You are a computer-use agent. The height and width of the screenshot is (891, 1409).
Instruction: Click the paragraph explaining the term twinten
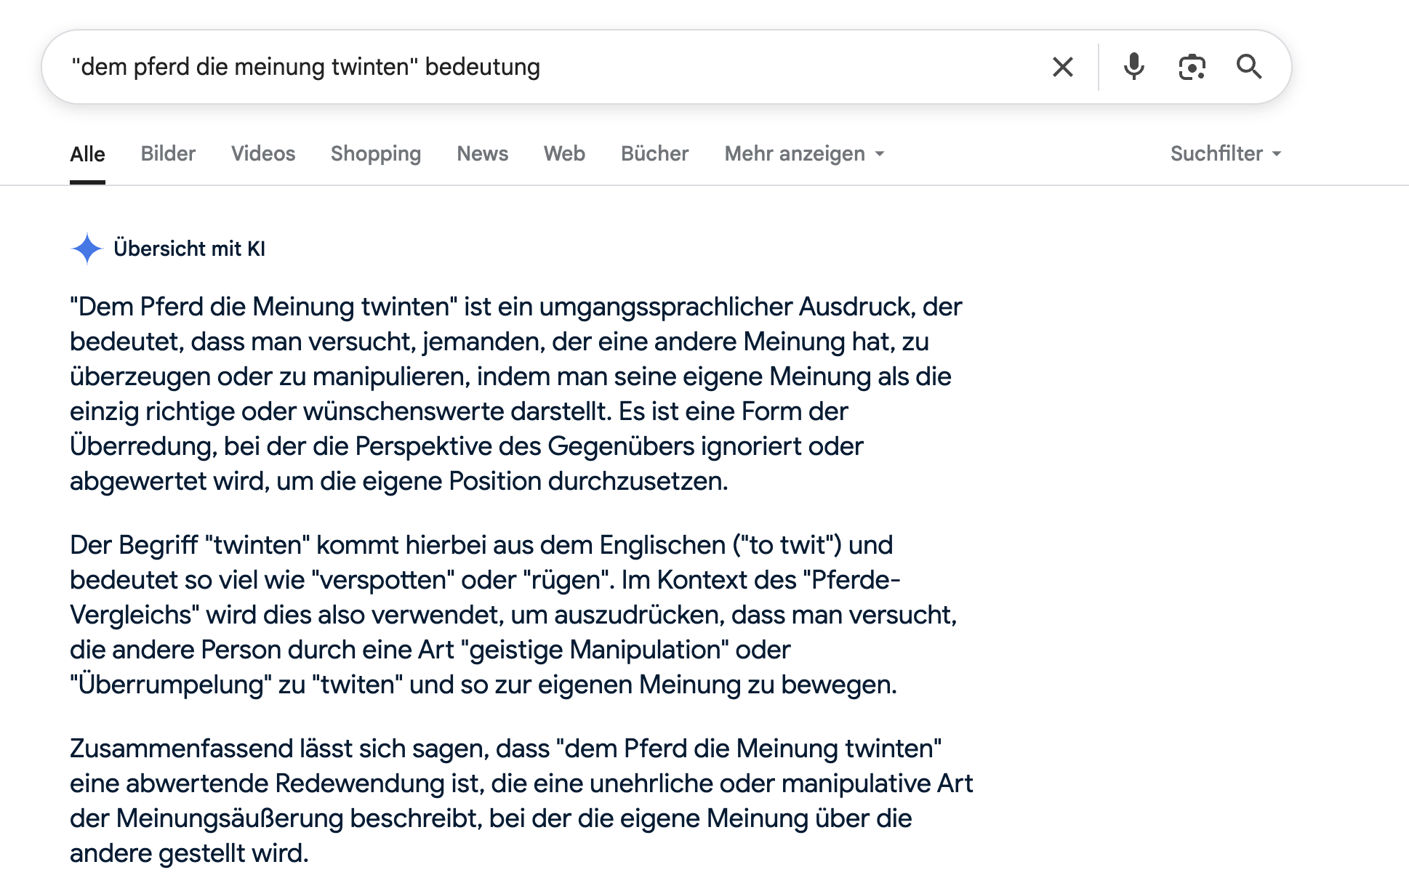coord(513,615)
